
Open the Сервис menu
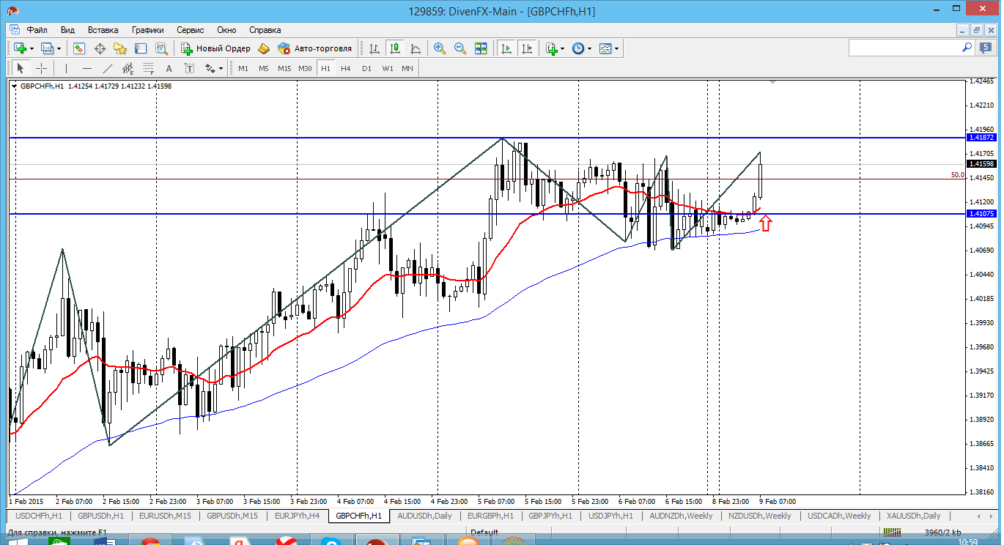[x=191, y=30]
